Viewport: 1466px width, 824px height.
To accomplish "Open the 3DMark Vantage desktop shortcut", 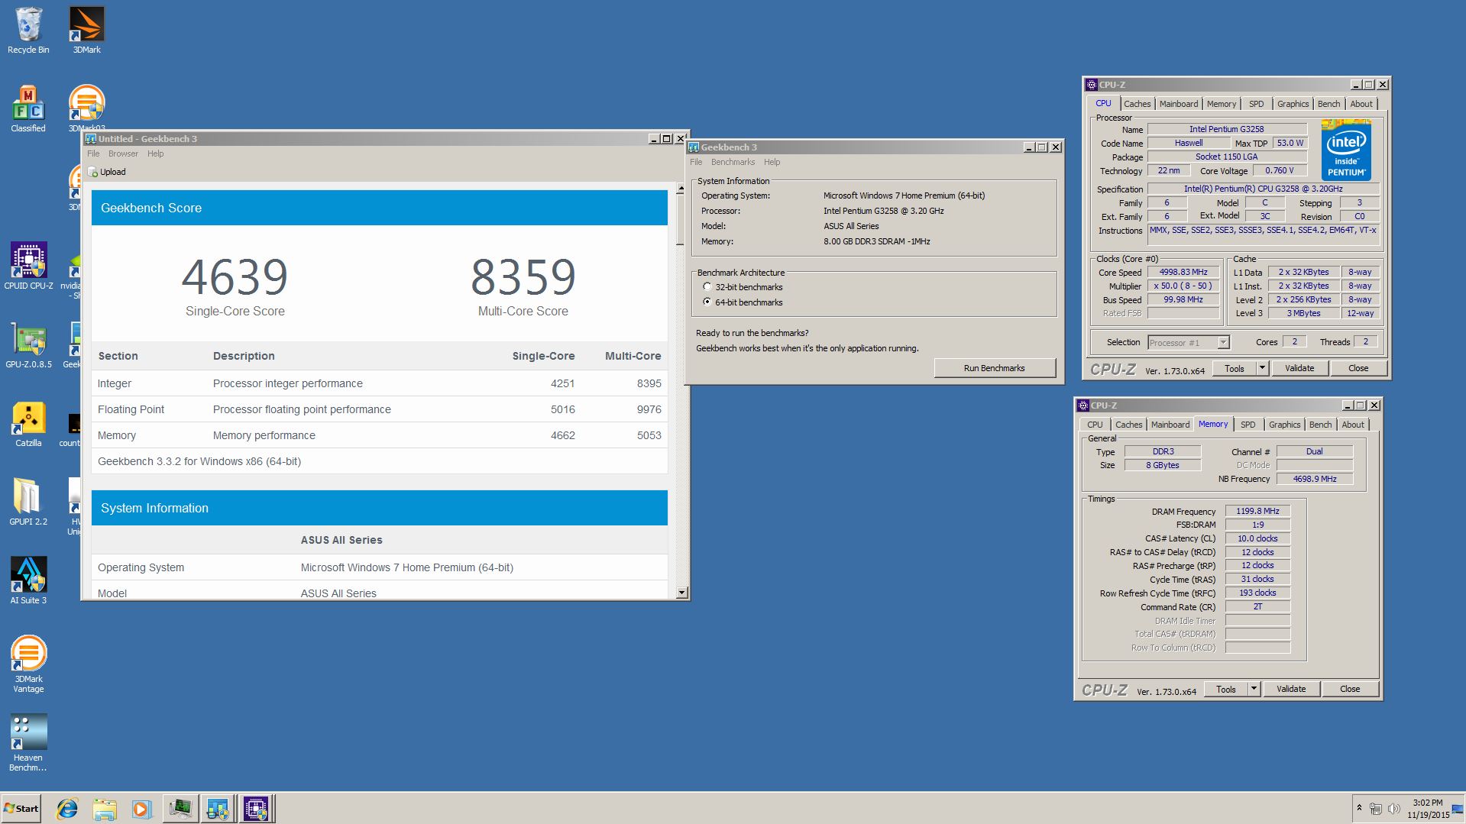I will (x=28, y=664).
